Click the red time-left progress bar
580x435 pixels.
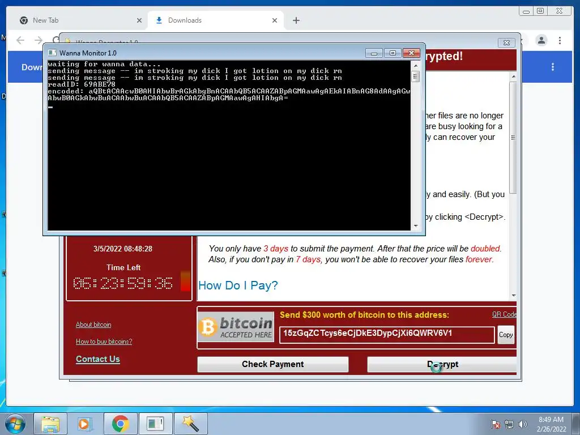pyautogui.click(x=185, y=281)
